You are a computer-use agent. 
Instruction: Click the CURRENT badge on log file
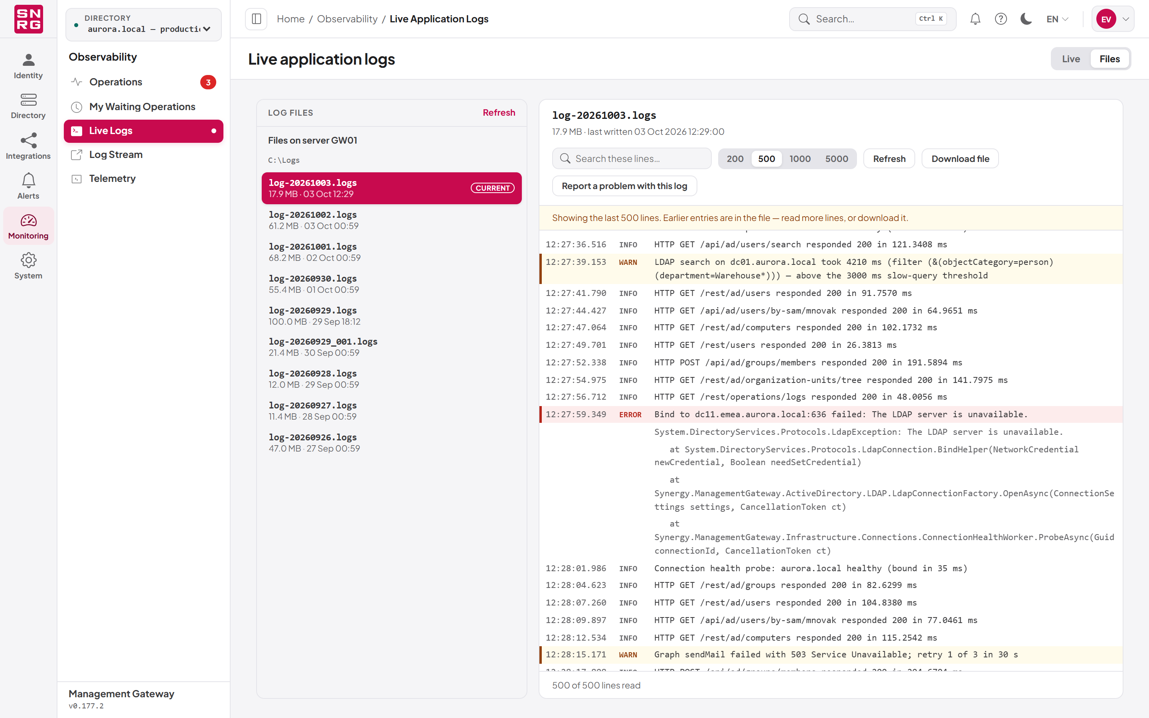pos(492,188)
